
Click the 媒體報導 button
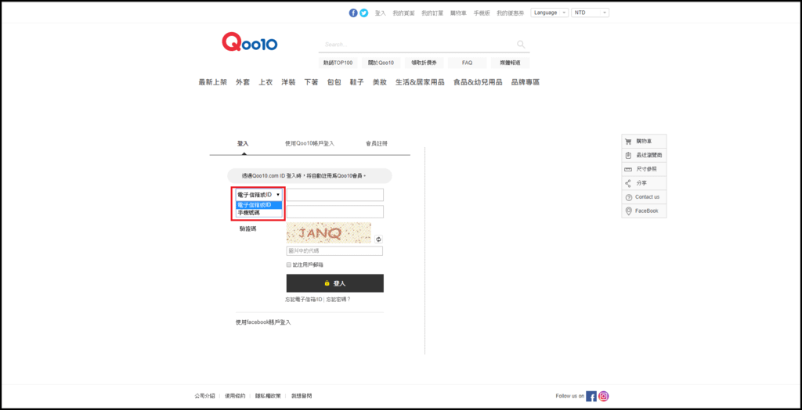pyautogui.click(x=510, y=63)
